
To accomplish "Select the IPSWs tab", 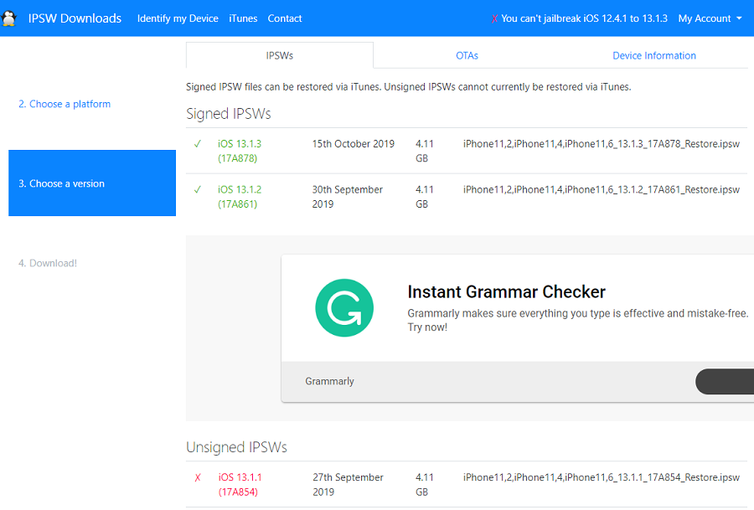I will tap(279, 55).
